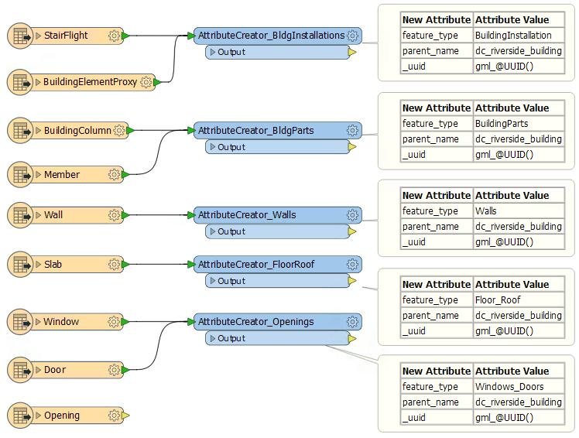Click the Opening reader table icon
This screenshot has height=438, width=579.
coord(21,416)
